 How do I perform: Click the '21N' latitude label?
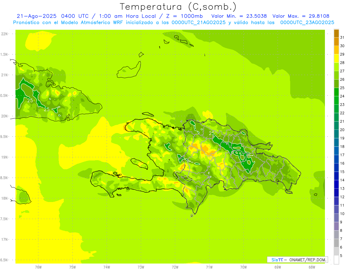pos(4,75)
